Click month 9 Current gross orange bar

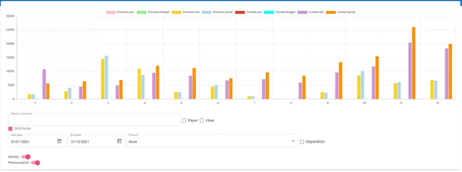click(x=340, y=81)
